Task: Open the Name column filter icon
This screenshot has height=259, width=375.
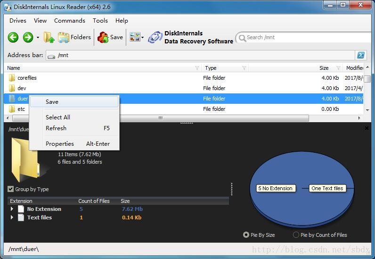Action: (197, 68)
